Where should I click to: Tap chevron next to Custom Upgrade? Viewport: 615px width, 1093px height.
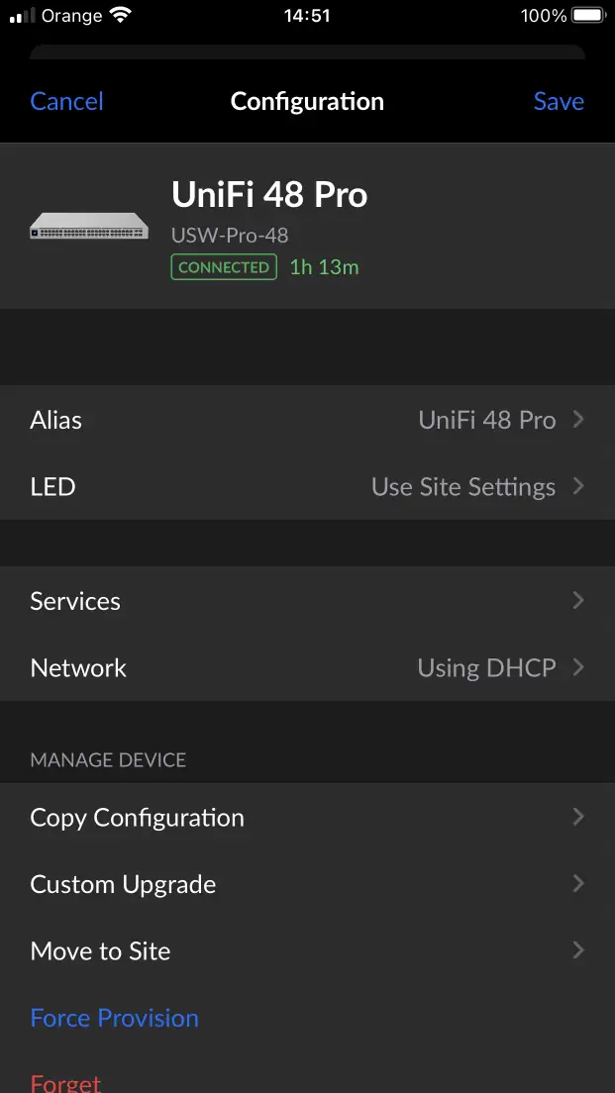578,883
